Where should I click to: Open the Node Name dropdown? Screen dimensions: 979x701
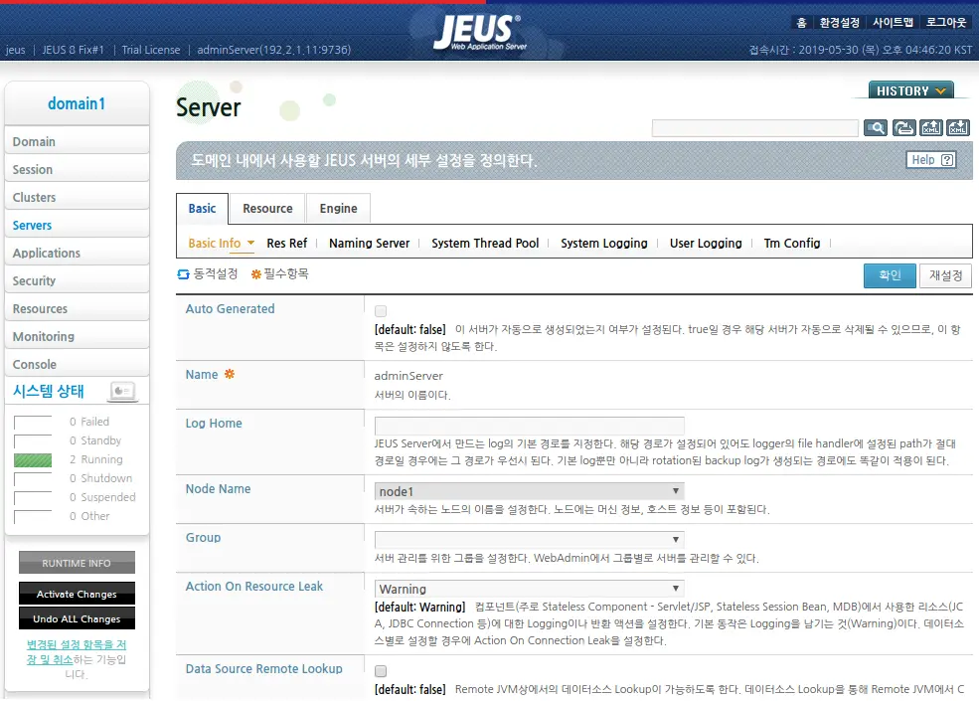[529, 491]
